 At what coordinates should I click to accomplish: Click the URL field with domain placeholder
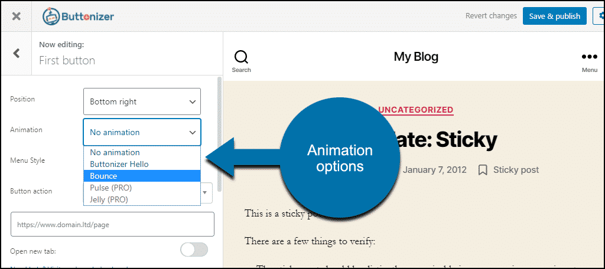pyautogui.click(x=112, y=224)
